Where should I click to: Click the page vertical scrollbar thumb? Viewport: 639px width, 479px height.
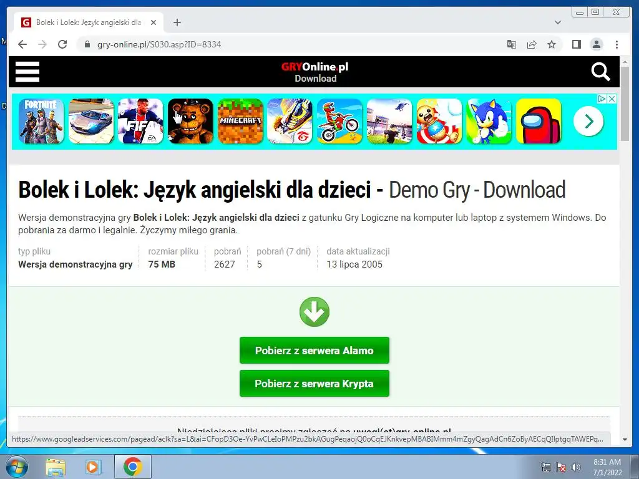coord(624,104)
